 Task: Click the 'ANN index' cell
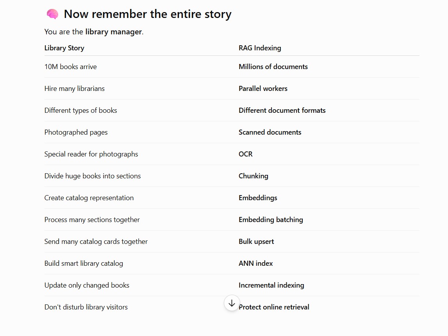256,263
